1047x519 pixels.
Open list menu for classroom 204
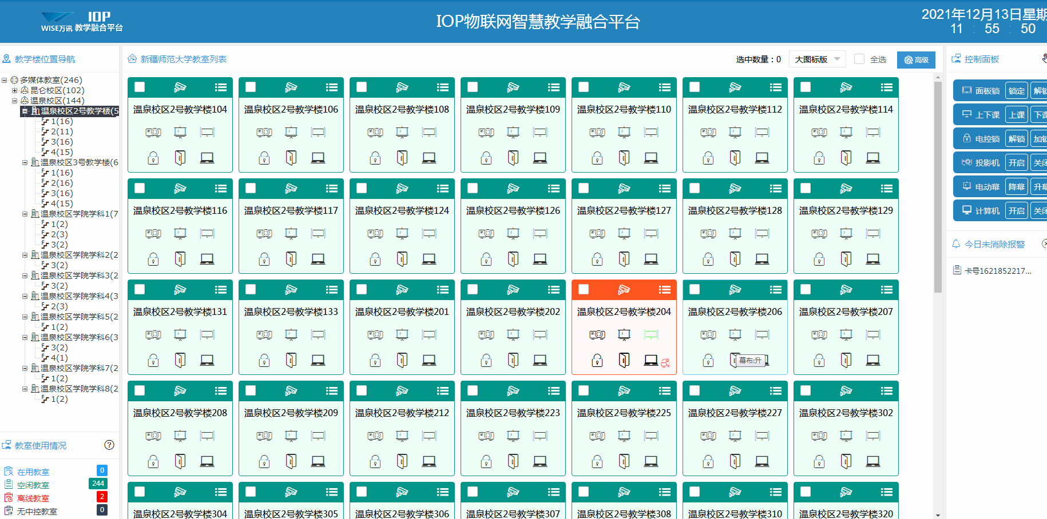(x=664, y=290)
